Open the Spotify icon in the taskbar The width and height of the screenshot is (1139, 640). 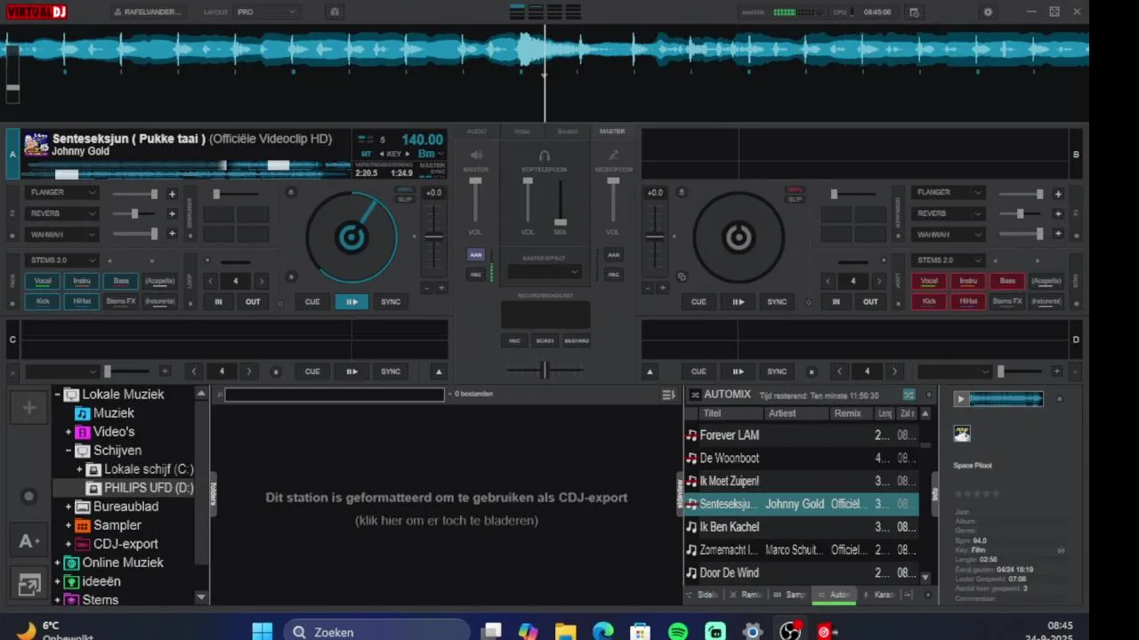click(678, 632)
